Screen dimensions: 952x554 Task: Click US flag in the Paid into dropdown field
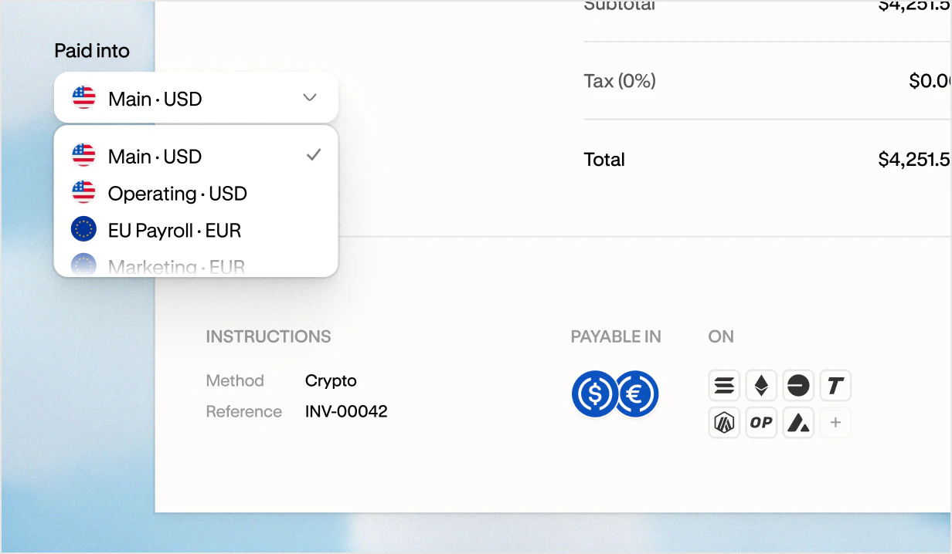coord(83,97)
